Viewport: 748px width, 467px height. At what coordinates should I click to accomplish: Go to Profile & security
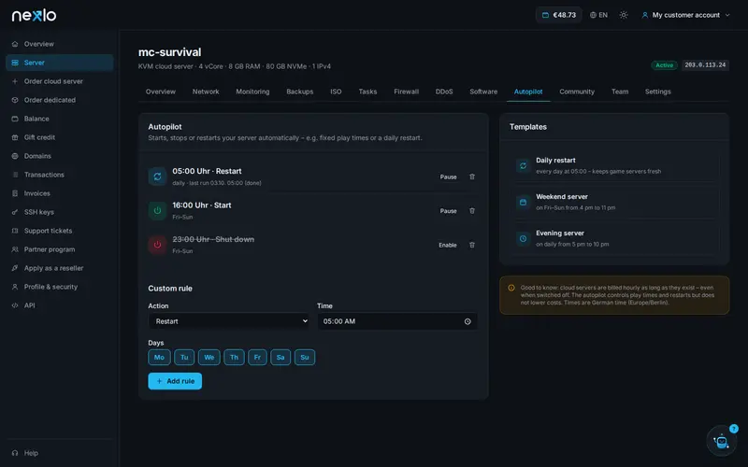click(60, 287)
